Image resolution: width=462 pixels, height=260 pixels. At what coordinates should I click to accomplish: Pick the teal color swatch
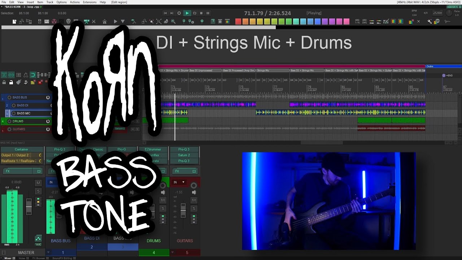(296, 22)
